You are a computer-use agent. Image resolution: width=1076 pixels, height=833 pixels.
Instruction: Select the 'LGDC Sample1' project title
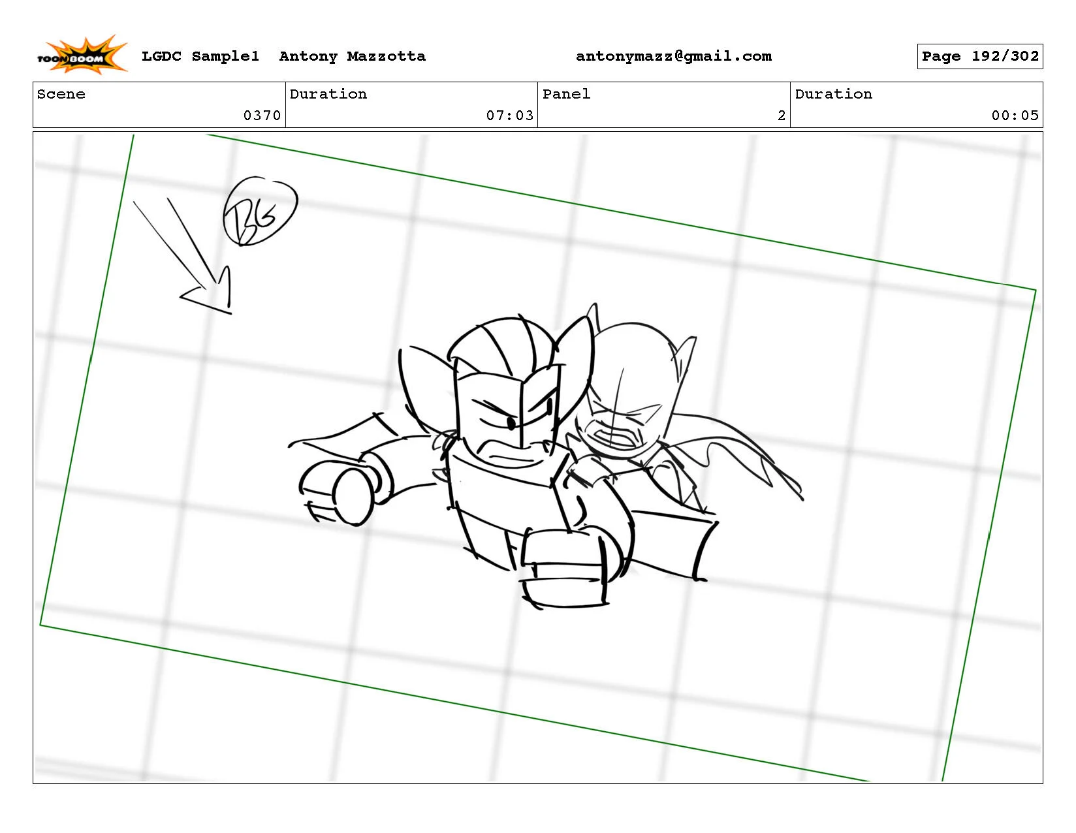click(200, 56)
